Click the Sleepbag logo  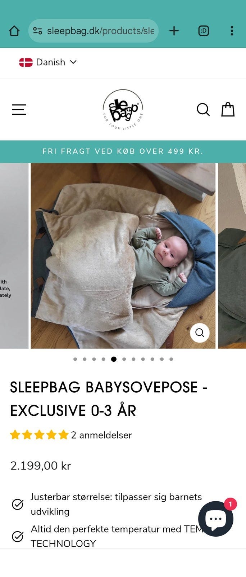(123, 110)
